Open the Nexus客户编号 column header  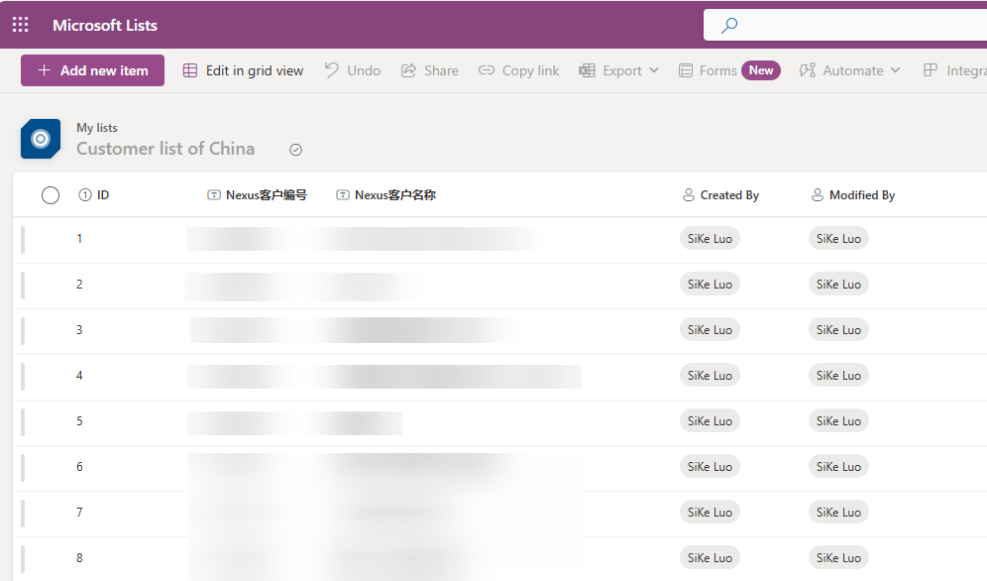(257, 195)
